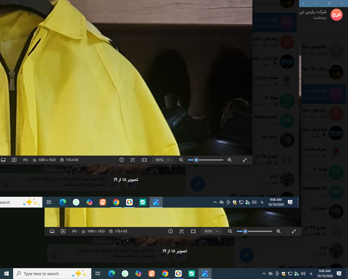Open the Masood A۶ chat in rightmost list
This screenshot has width=348, height=279.
point(324,192)
